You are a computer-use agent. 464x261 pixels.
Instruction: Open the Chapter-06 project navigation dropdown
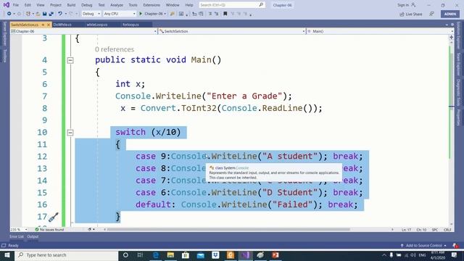[83, 31]
